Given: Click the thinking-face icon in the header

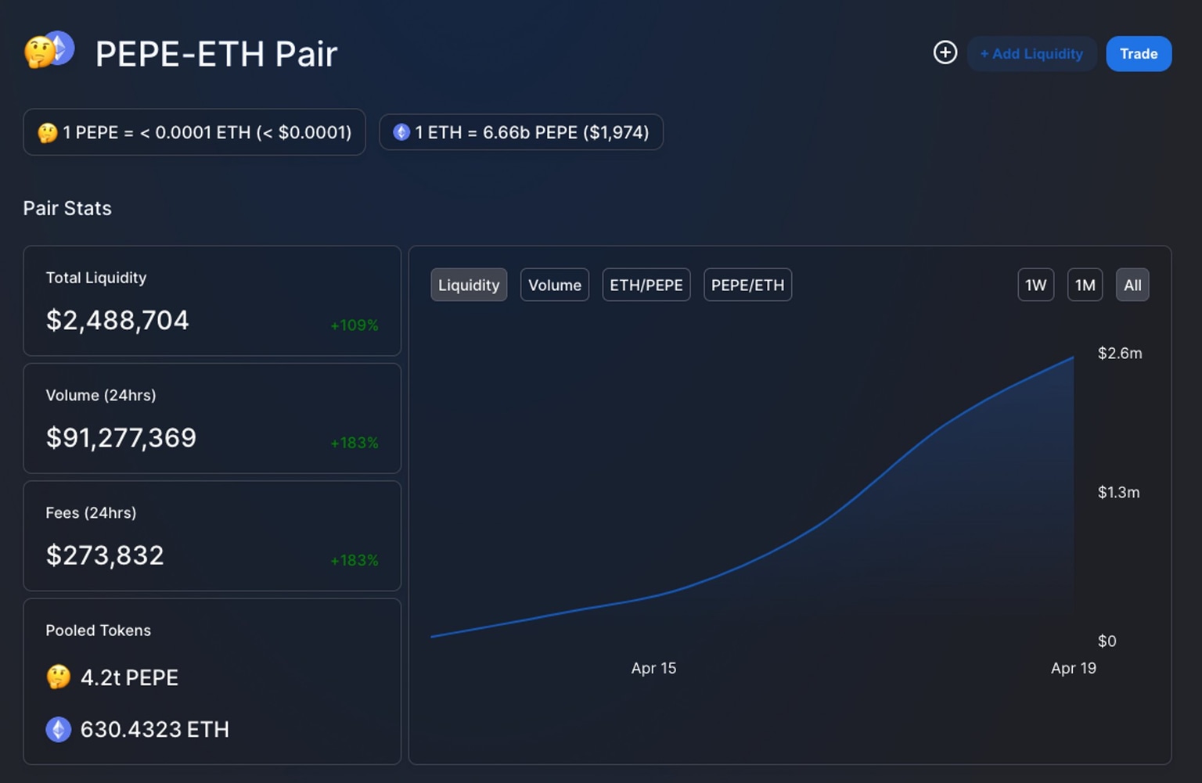Looking at the screenshot, I should click(x=41, y=52).
